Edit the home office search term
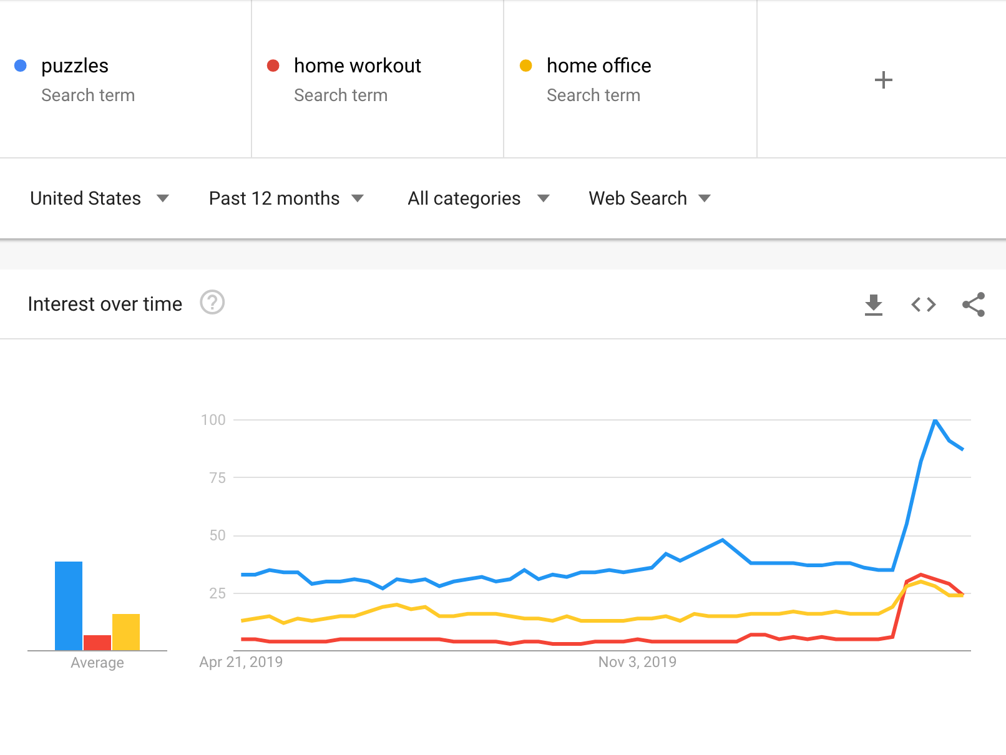Screen dimensions: 1006x755 pyautogui.click(x=598, y=66)
